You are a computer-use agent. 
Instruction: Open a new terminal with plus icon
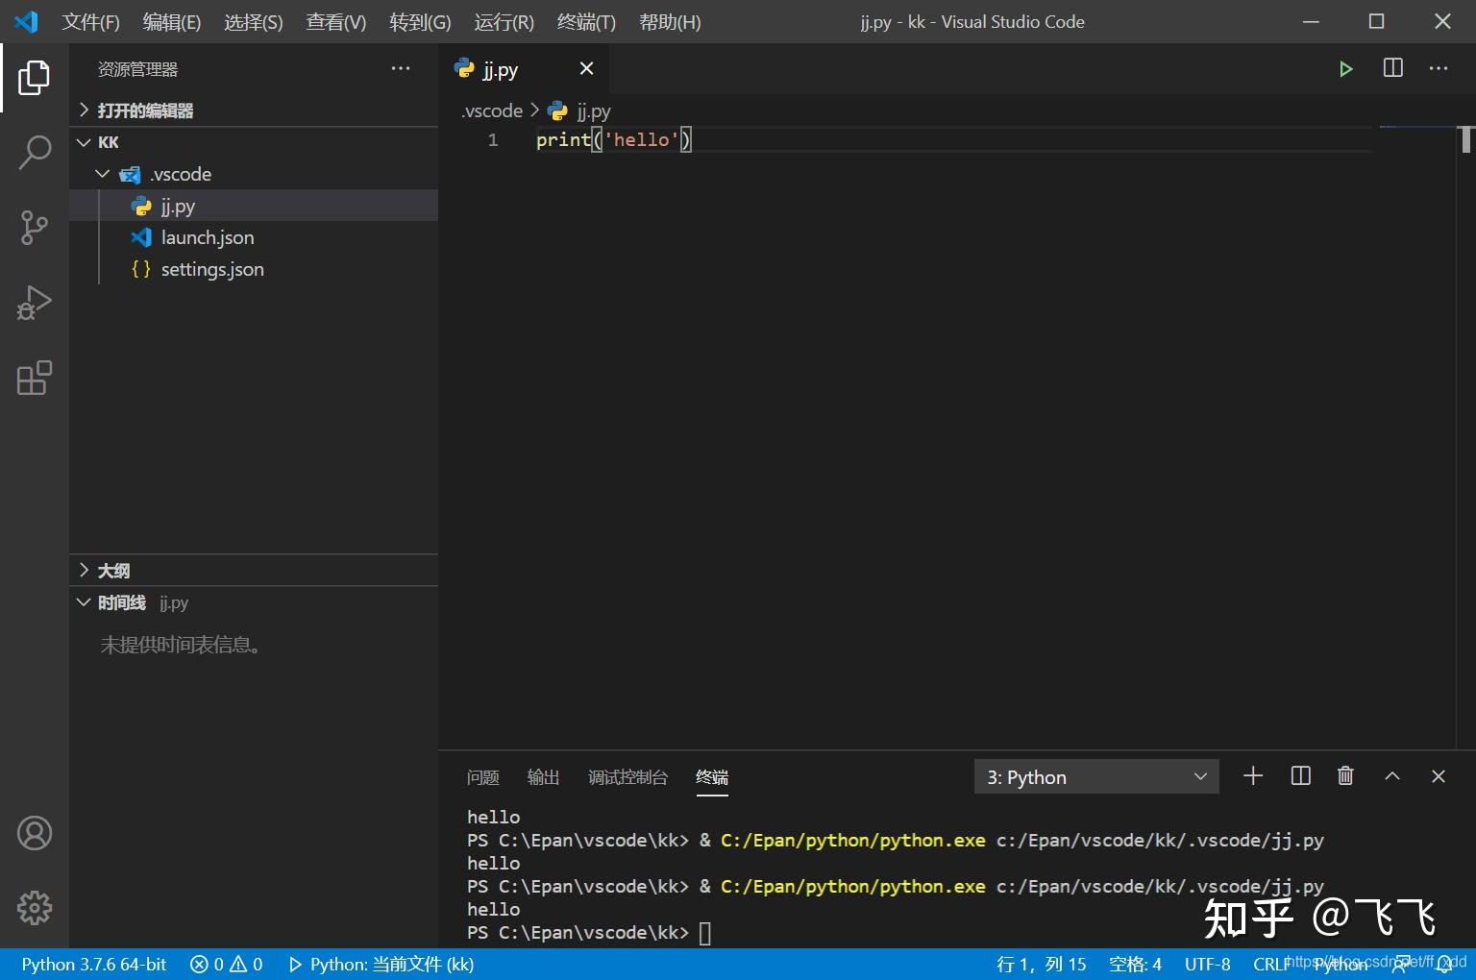(x=1252, y=775)
